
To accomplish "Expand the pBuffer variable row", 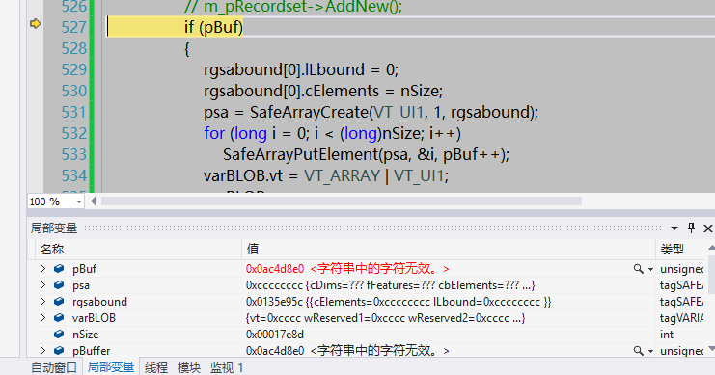I will pos(42,350).
